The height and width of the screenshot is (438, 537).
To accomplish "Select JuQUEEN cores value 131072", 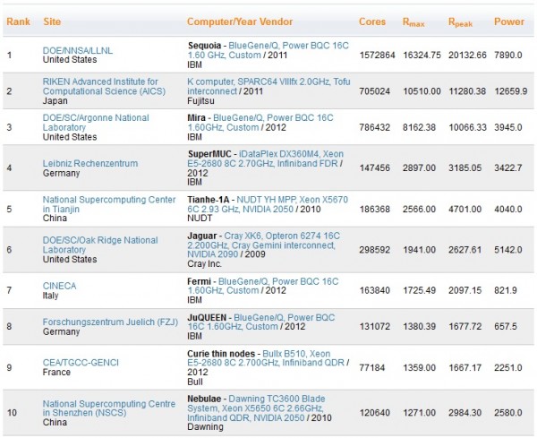I will point(375,327).
